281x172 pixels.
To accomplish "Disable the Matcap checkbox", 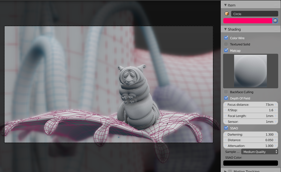I will (x=226, y=50).
